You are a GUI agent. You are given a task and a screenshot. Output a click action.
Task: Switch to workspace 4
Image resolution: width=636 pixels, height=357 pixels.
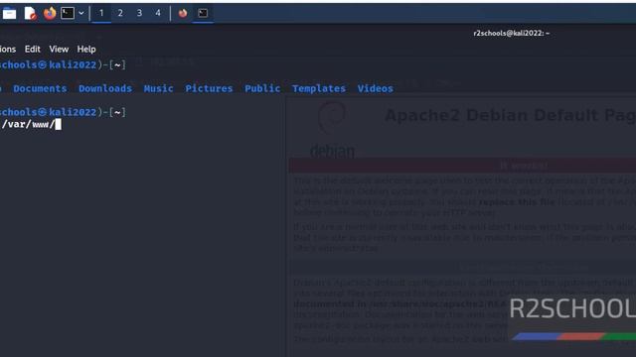pyautogui.click(x=158, y=13)
